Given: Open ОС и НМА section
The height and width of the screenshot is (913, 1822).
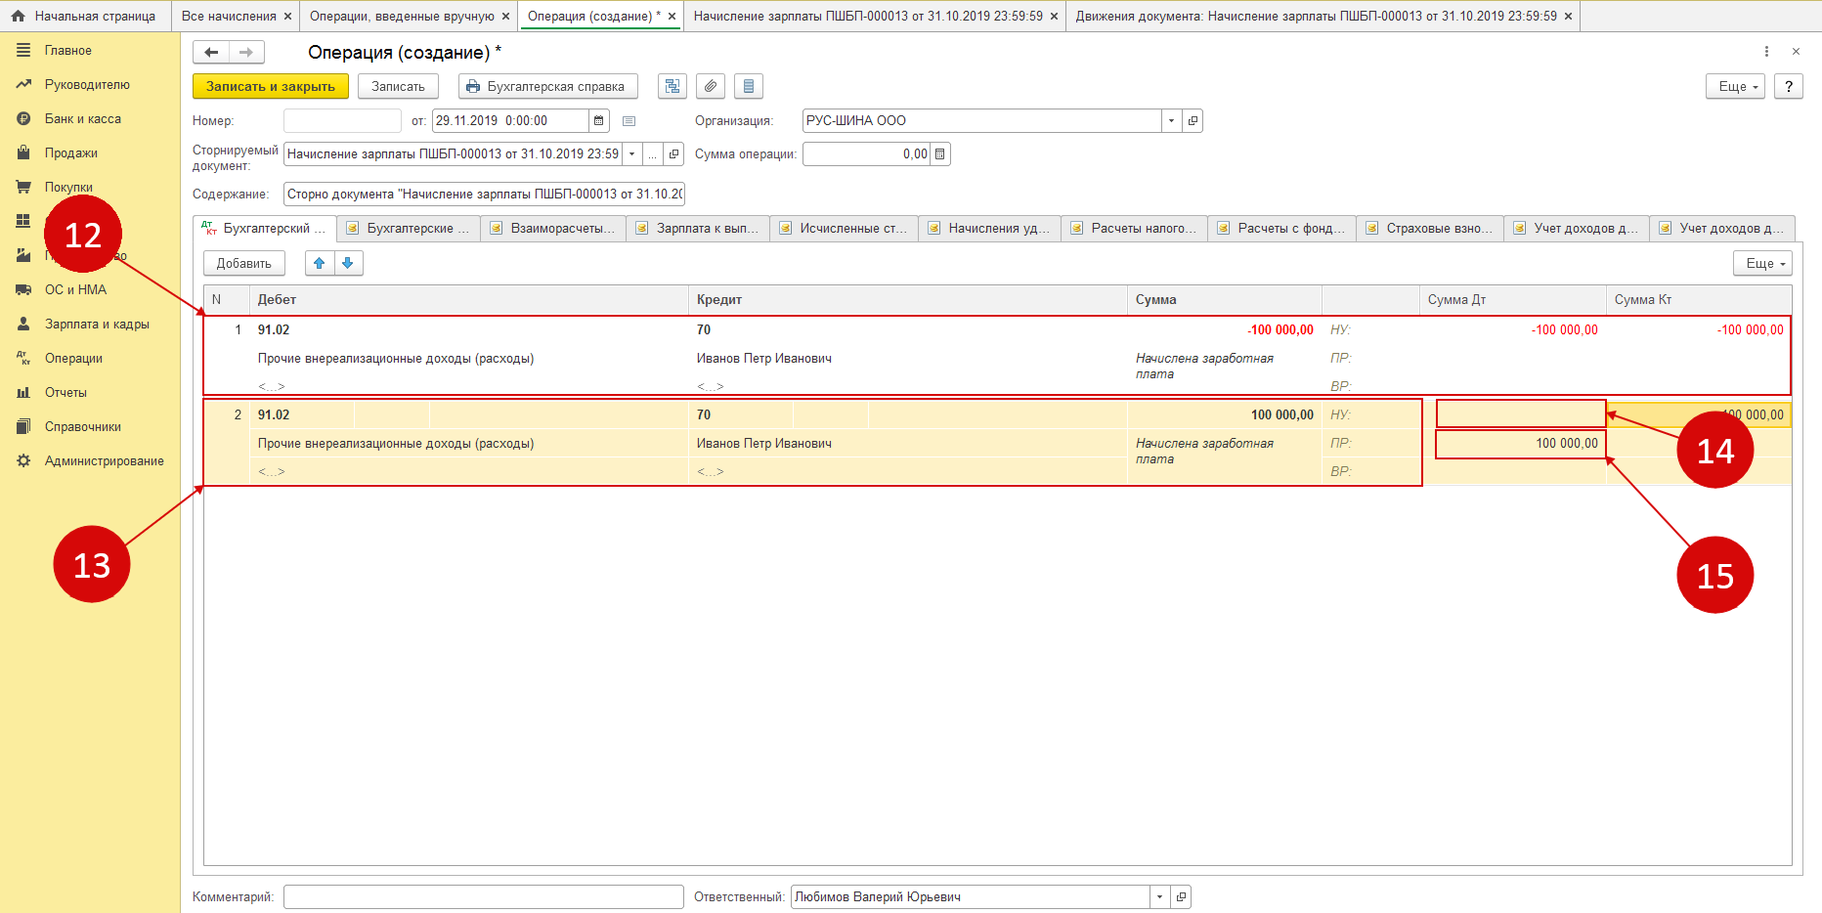Looking at the screenshot, I should (75, 289).
